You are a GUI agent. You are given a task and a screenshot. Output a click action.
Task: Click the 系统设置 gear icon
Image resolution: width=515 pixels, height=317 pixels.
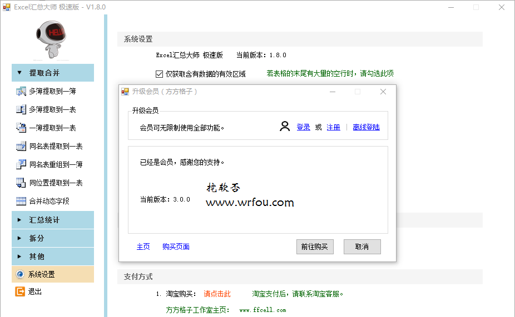point(20,274)
